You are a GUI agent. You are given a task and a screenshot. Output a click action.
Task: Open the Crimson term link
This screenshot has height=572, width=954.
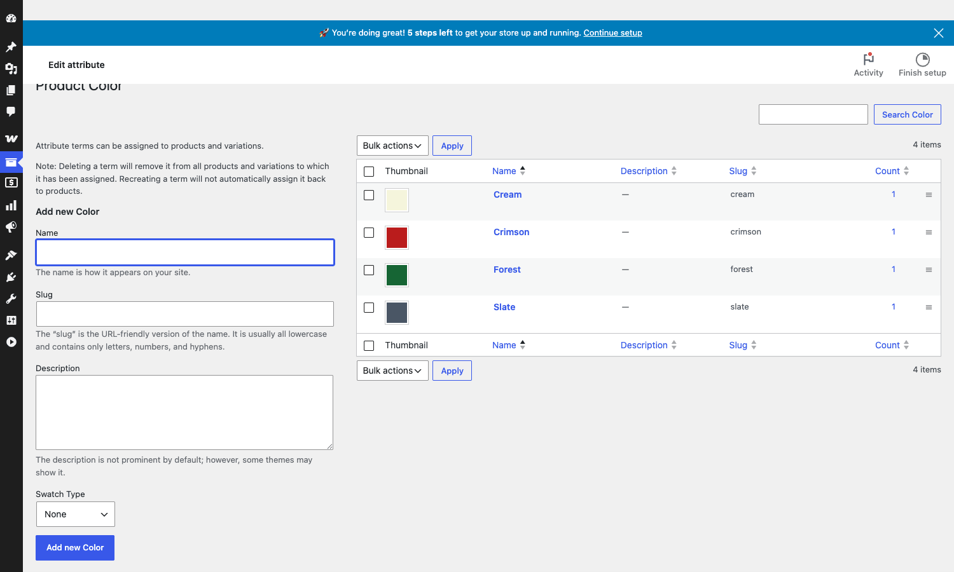(511, 232)
